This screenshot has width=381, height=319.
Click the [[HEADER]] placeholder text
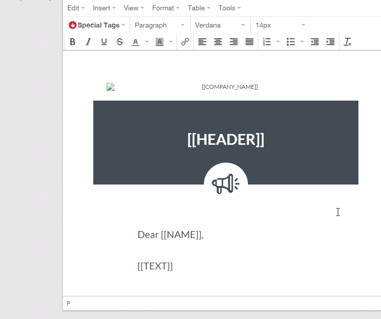(x=226, y=139)
